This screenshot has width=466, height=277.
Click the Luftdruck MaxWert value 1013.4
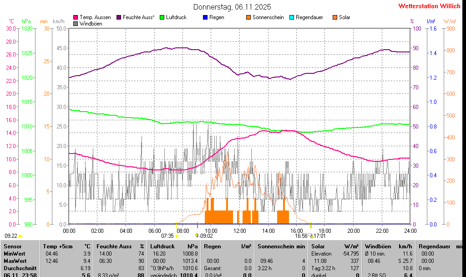(x=190, y=261)
